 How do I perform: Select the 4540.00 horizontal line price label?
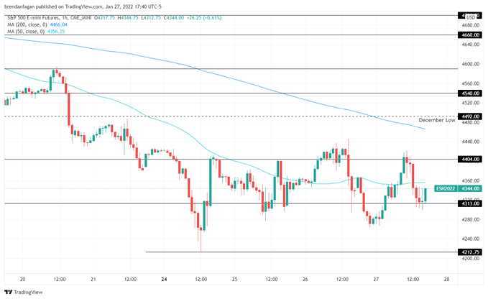pos(471,93)
